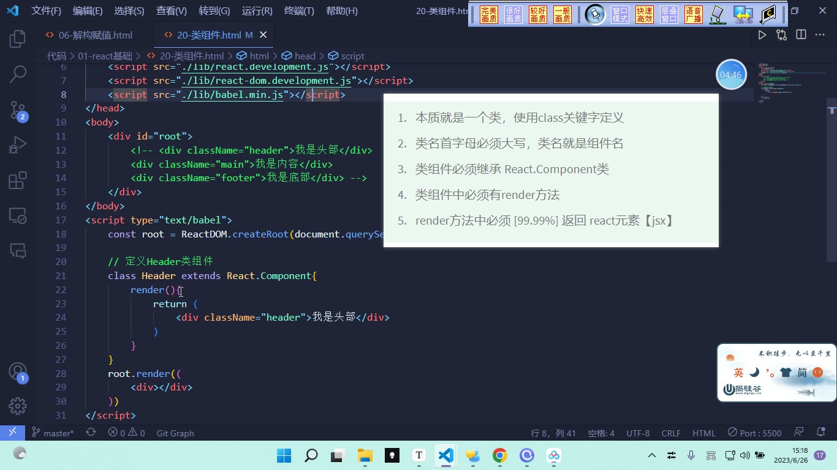Image resolution: width=837 pixels, height=470 pixels.
Task: Open the 查看(V) menu
Action: 172,11
